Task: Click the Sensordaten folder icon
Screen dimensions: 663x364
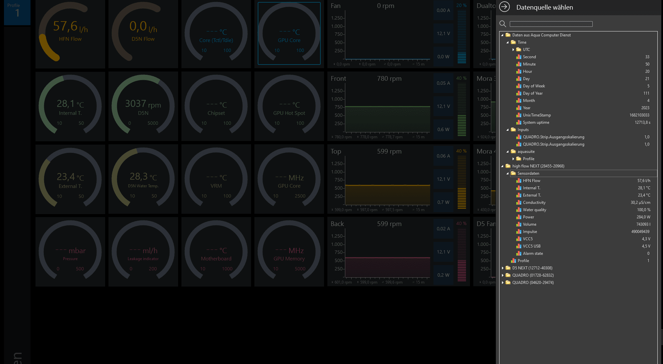Action: coord(513,173)
